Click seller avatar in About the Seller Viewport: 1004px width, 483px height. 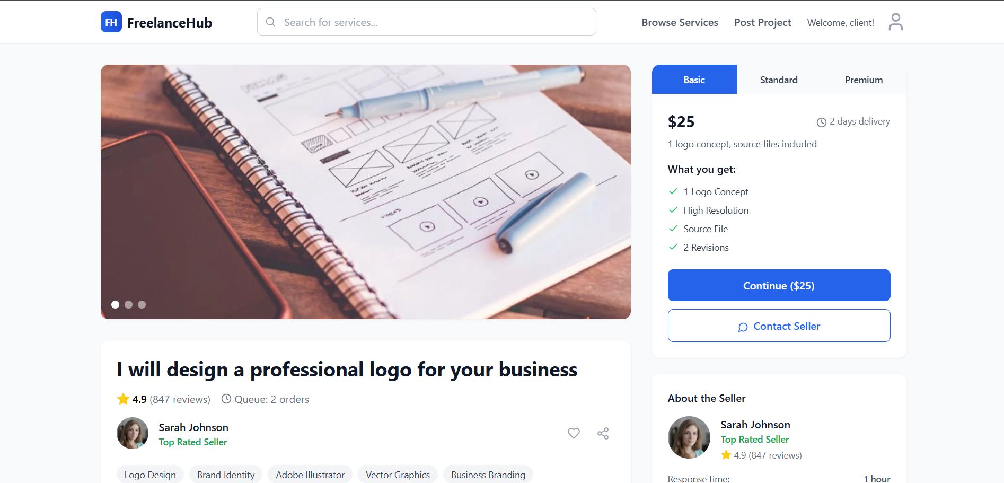(689, 437)
